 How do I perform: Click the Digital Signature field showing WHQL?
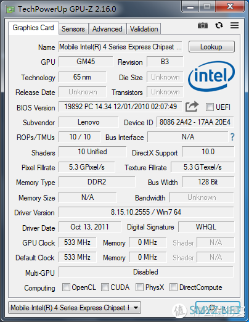click(206, 227)
